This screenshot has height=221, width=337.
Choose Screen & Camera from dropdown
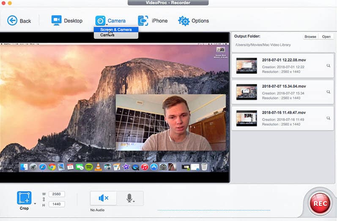coord(116,30)
